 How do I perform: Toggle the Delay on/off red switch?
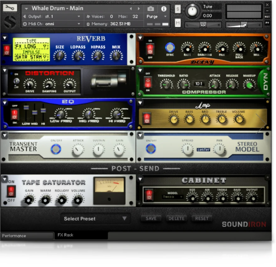tap(150, 49)
